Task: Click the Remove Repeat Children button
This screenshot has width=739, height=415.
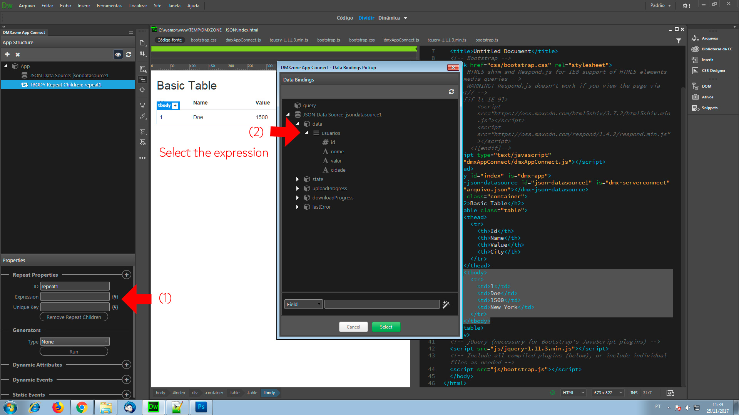Action: [74, 317]
